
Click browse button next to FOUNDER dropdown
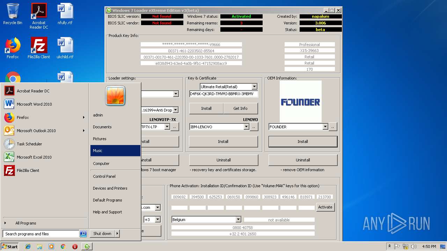[x=332, y=127]
